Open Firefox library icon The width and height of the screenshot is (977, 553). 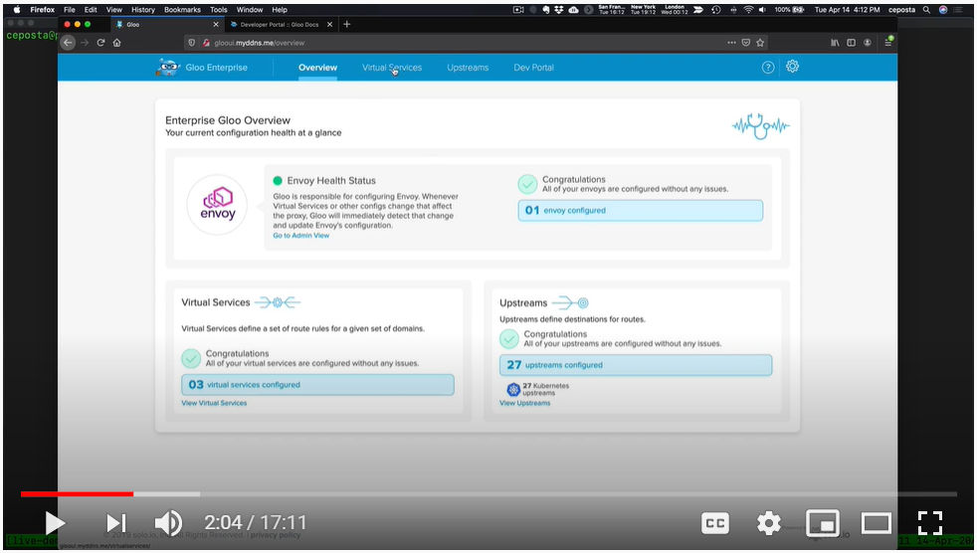tap(835, 43)
